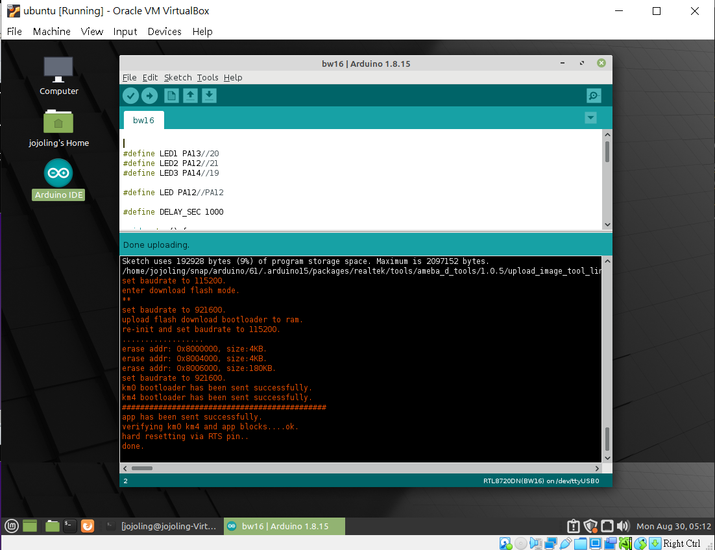Open the network connection tray icon
This screenshot has width=715, height=550.
[x=607, y=526]
